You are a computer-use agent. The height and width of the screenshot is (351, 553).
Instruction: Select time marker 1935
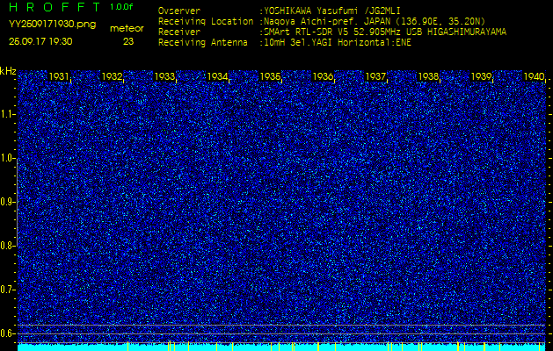pos(270,76)
